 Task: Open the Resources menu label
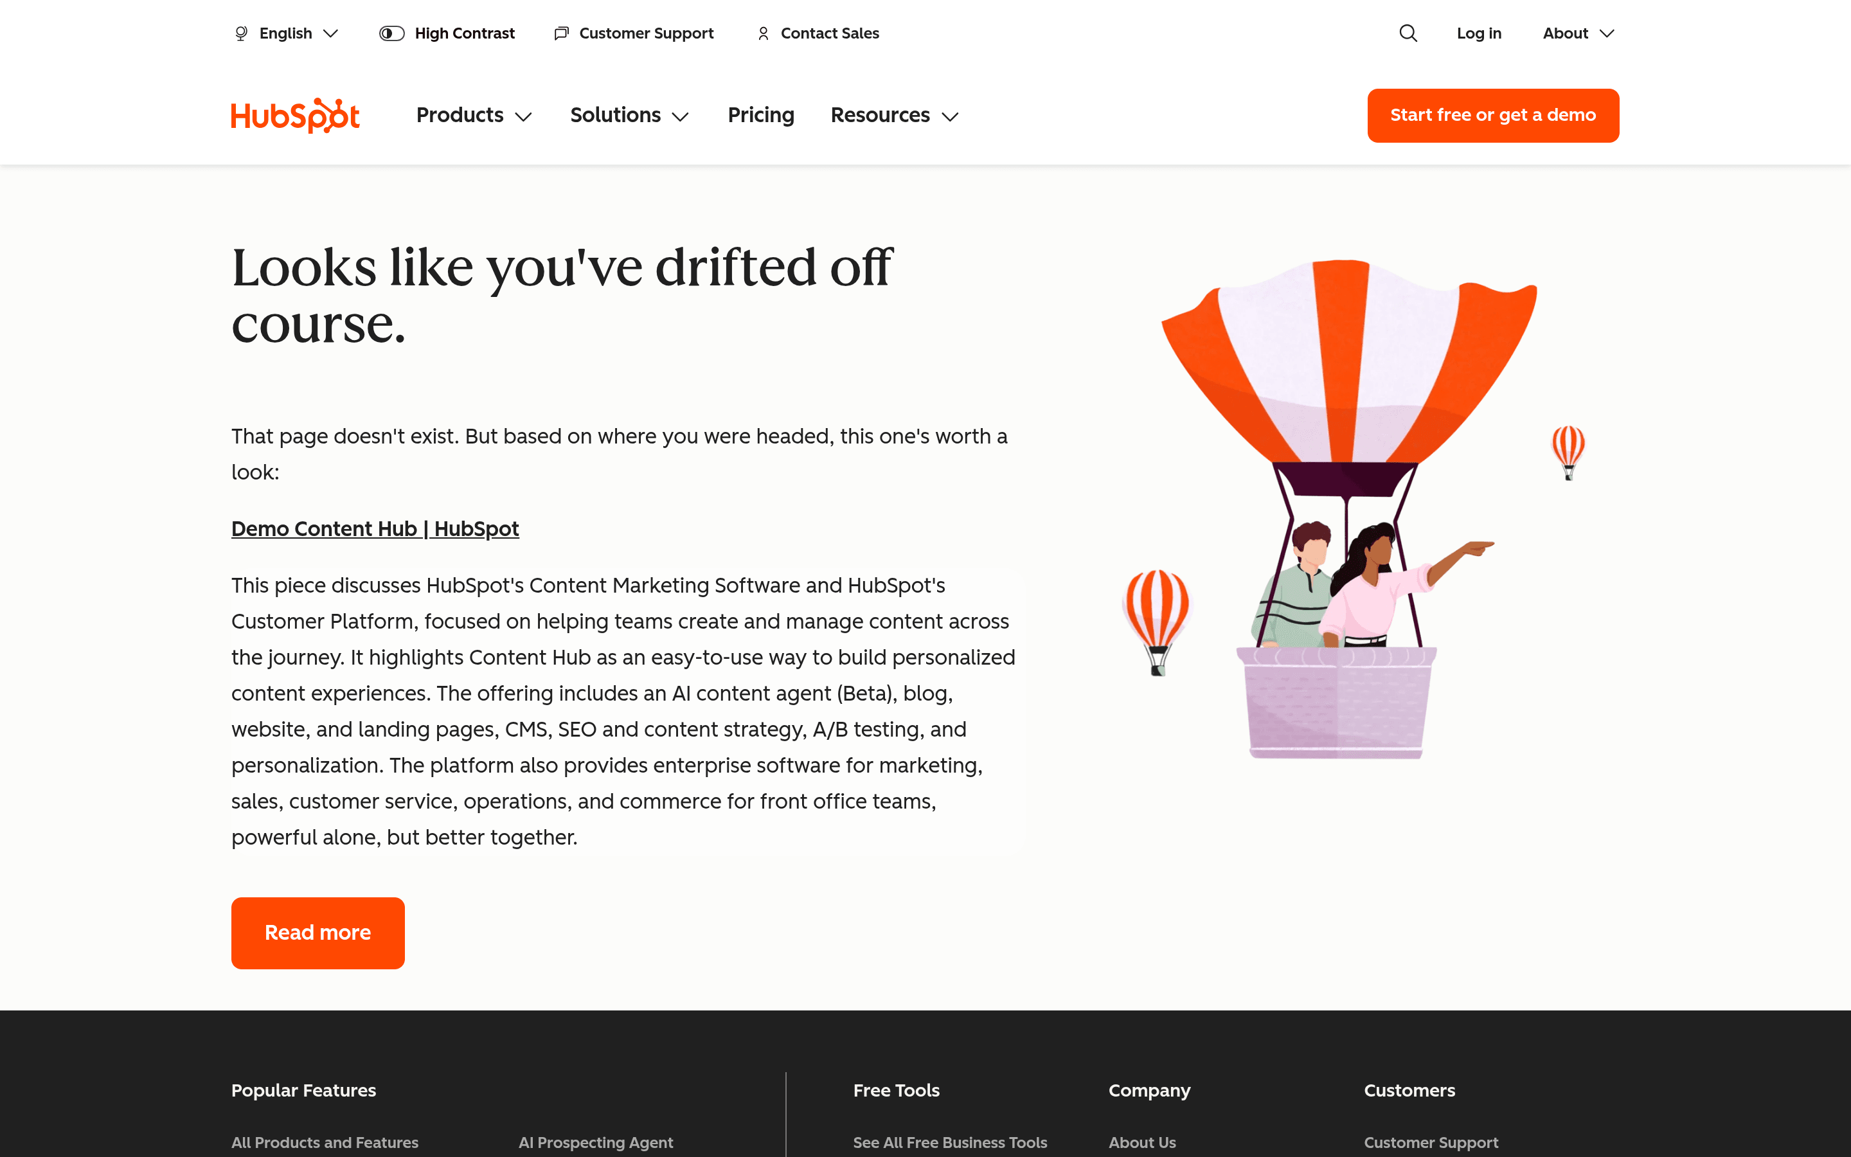tap(881, 115)
